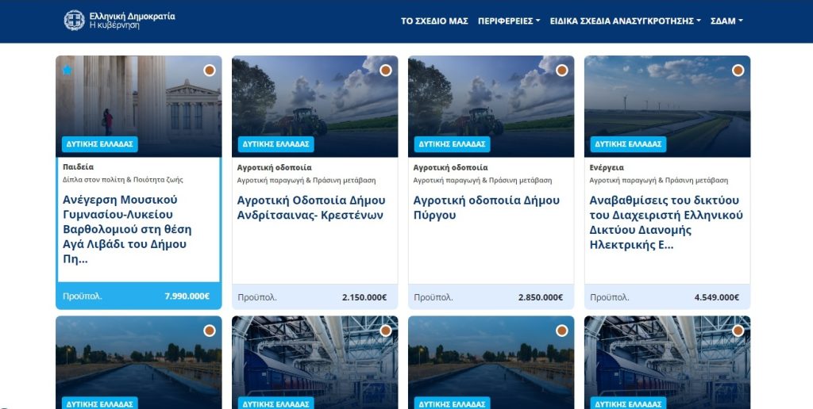Click status circle on Δήμου Πύργου card
The image size is (813, 409).
coord(562,71)
